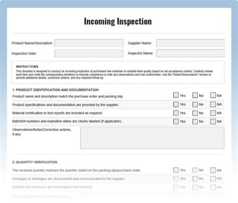The width and height of the screenshot is (238, 203).
Task: Mark NA for received quantity matches packing slip
Action: 213,170
